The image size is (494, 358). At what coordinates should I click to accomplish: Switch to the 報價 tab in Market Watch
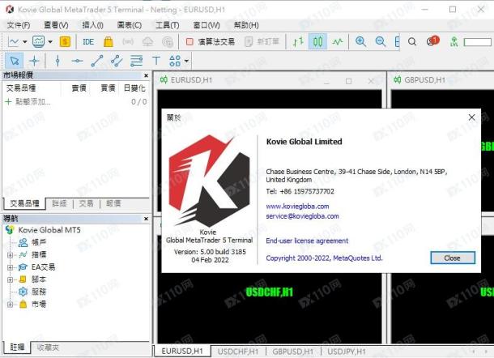[x=113, y=203]
